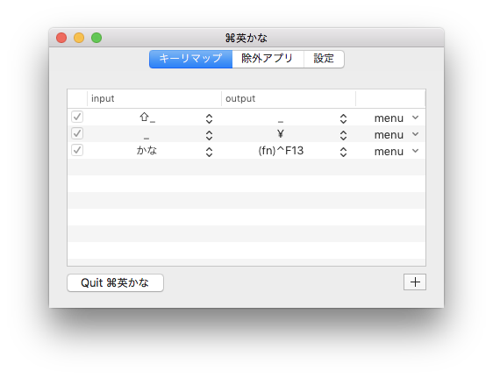Image resolution: width=493 pixels, height=378 pixels.
Task: Open input popup for ⇧_ row
Action: coord(209,118)
